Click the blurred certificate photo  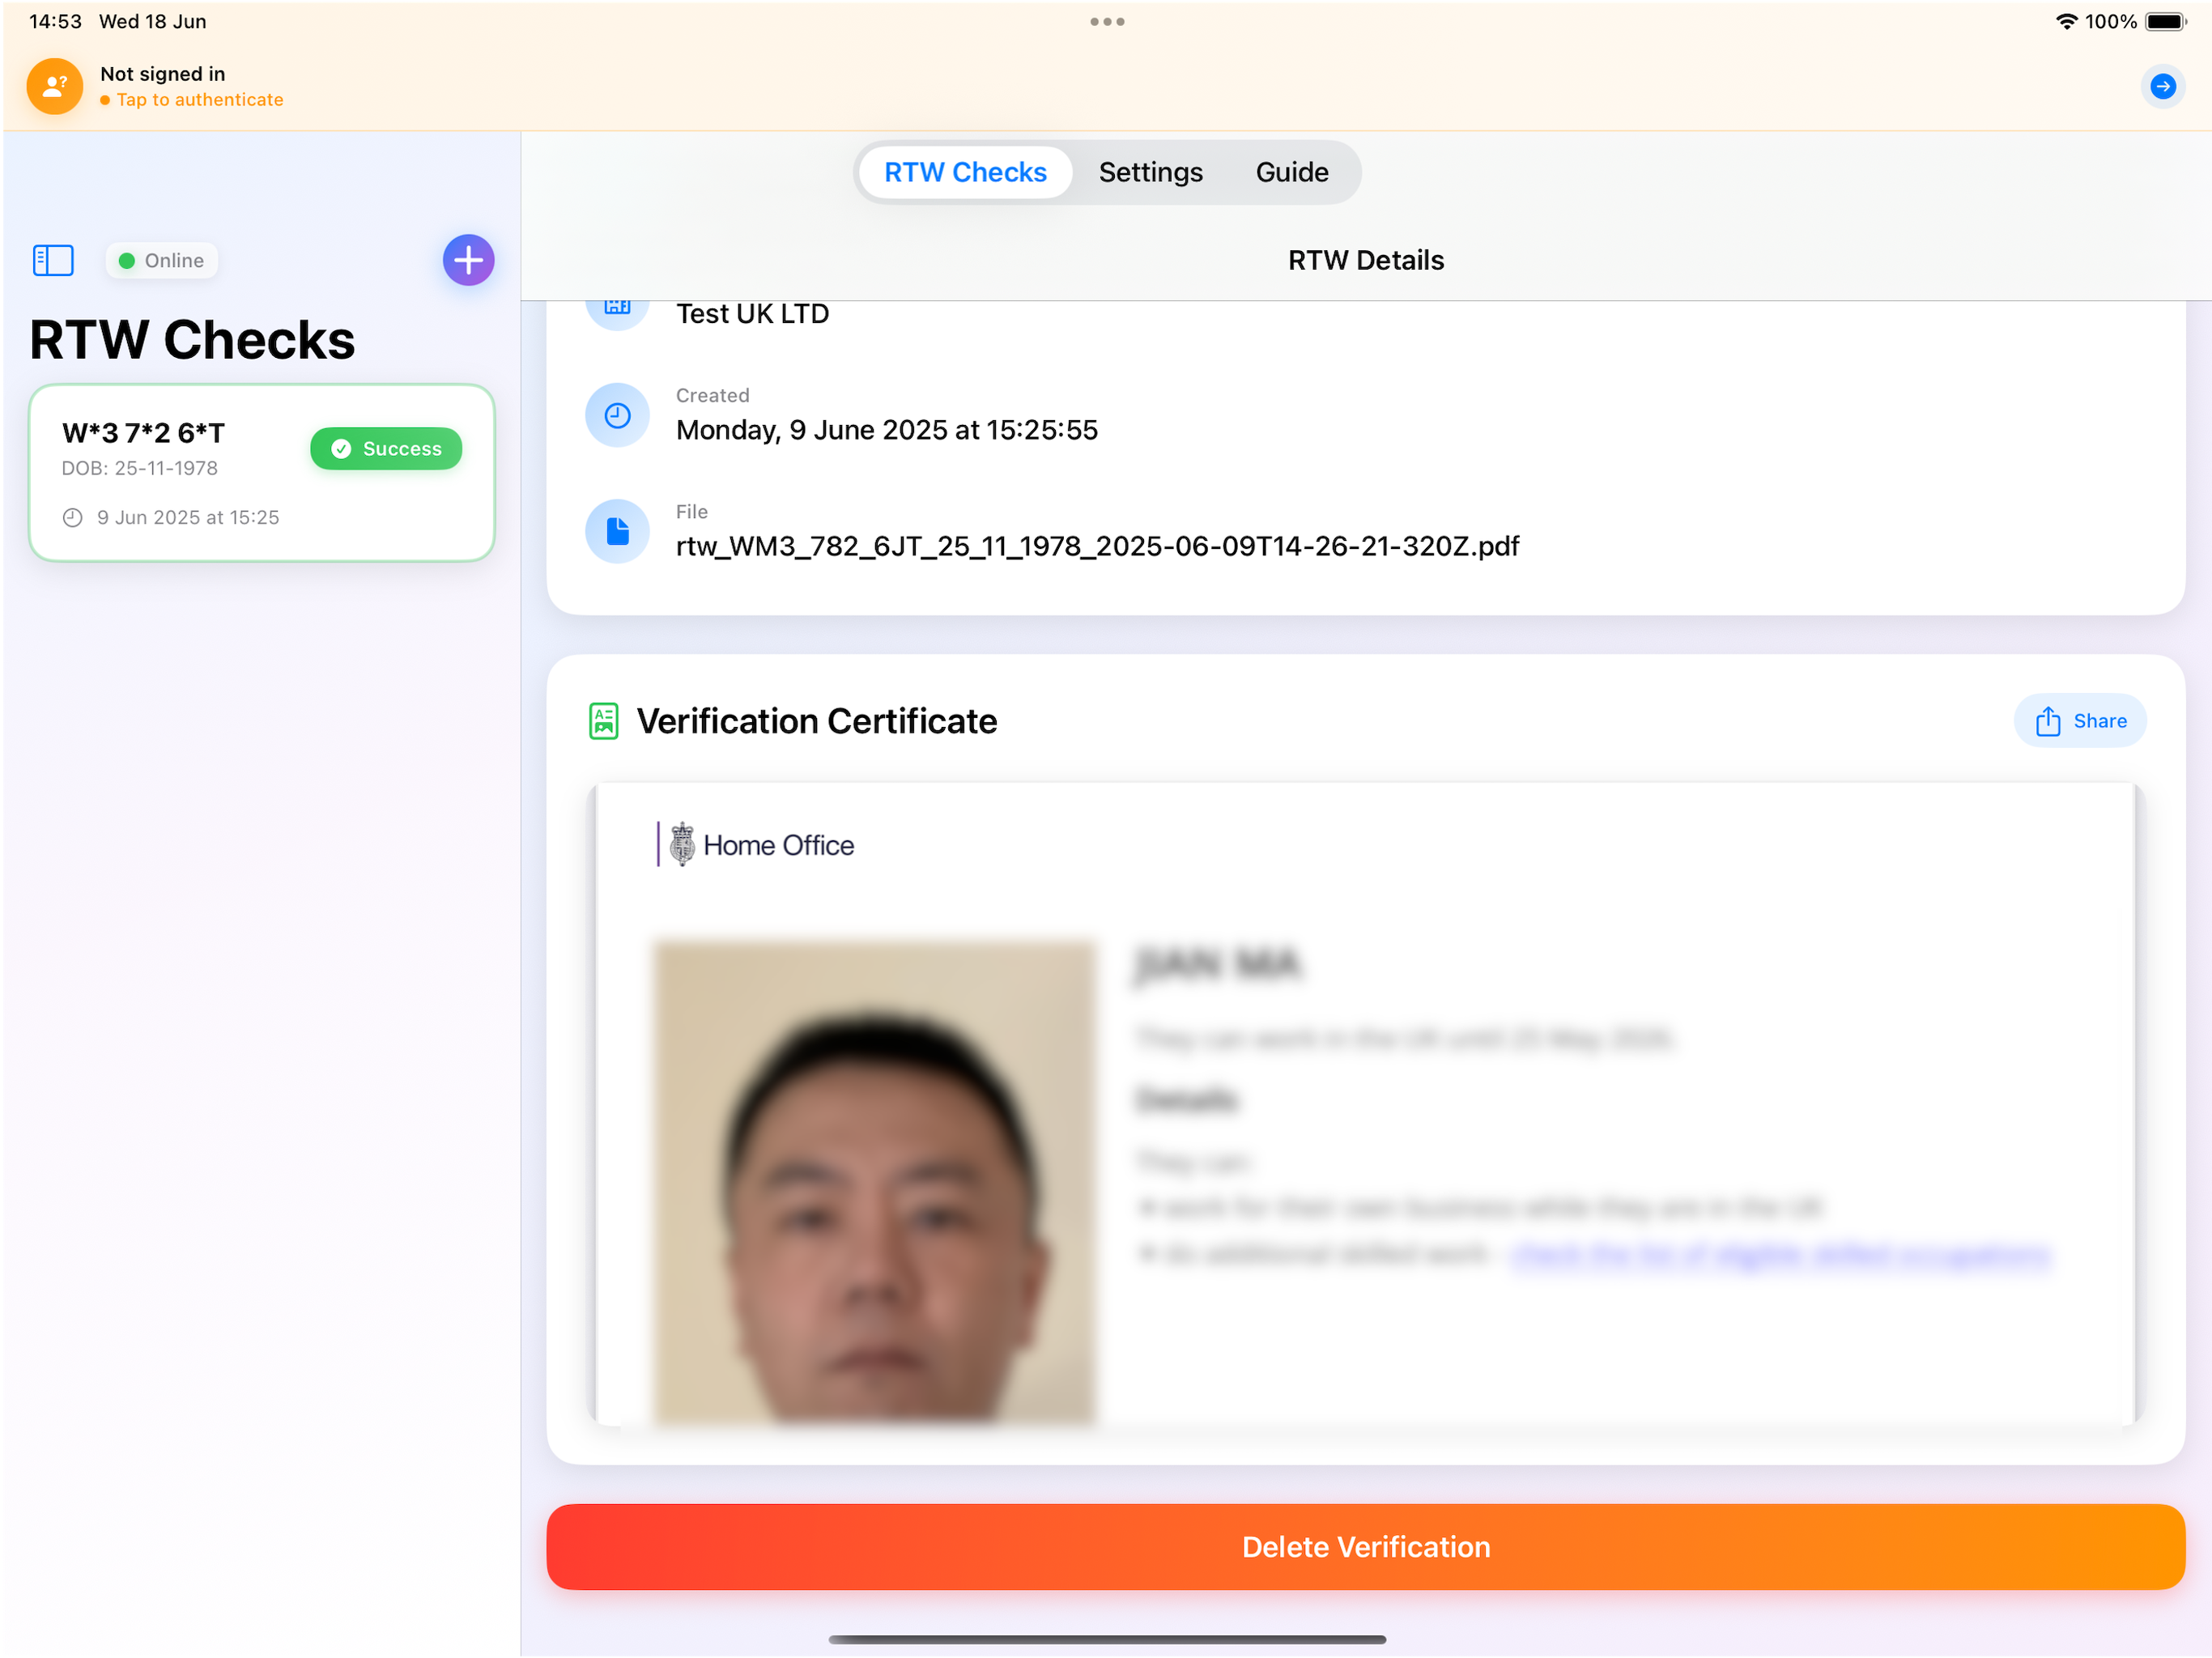875,1182
